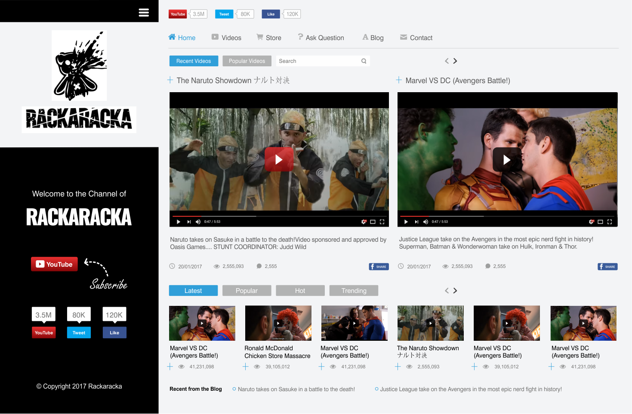This screenshot has width=632, height=414.
Task: Open the Ask Question menu item
Action: coord(321,37)
